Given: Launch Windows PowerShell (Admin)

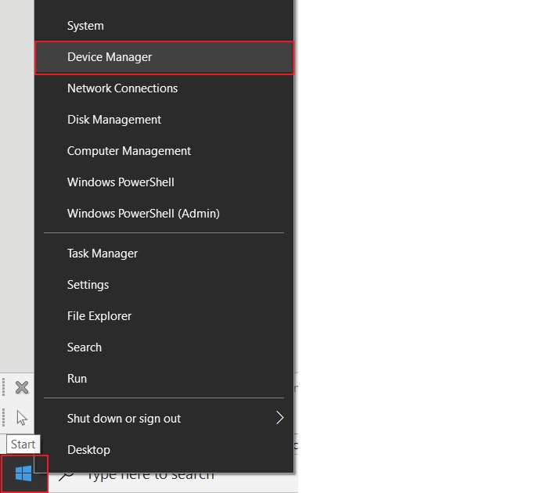Looking at the screenshot, I should pos(164,214).
